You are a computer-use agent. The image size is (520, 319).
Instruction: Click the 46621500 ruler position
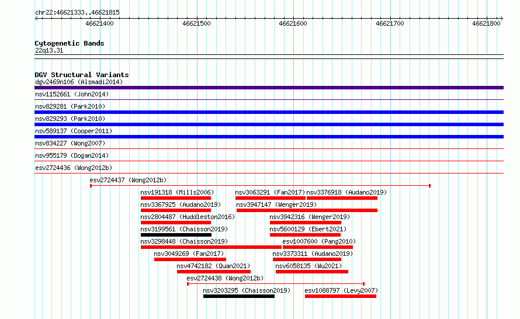tap(196, 23)
